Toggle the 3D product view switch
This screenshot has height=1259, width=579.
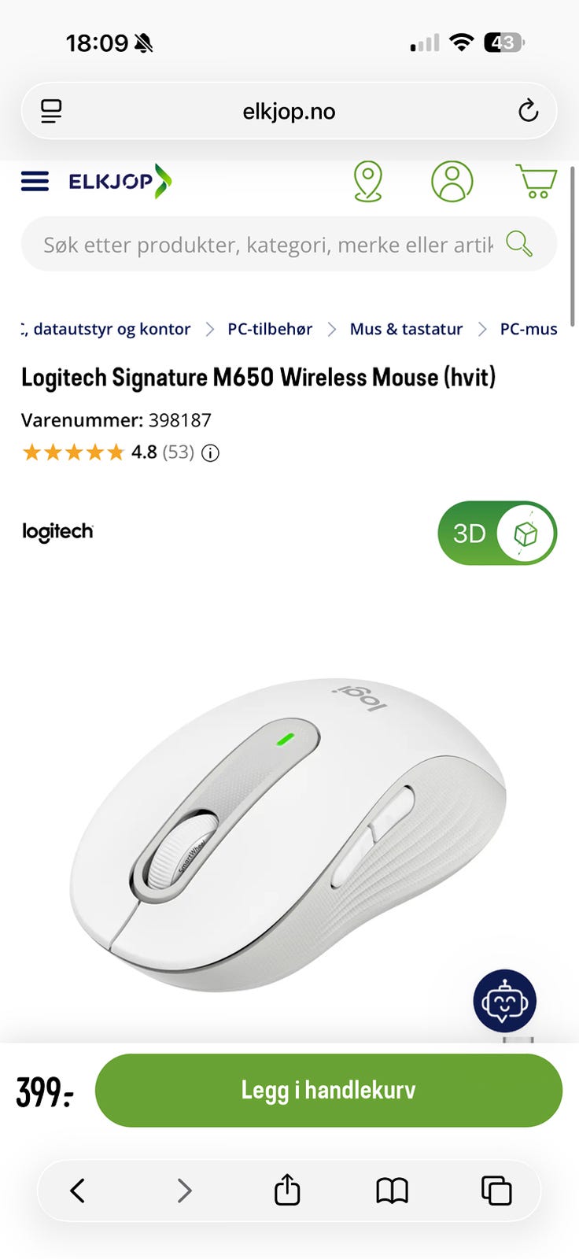pos(497,534)
